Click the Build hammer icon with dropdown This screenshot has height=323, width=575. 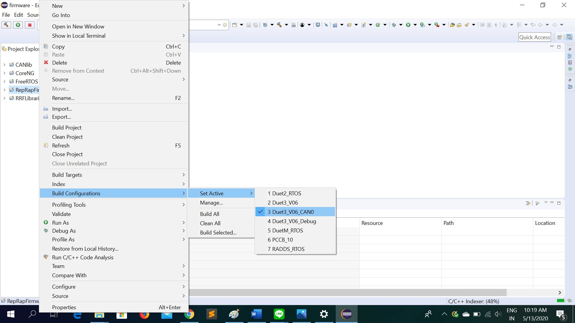click(x=279, y=25)
